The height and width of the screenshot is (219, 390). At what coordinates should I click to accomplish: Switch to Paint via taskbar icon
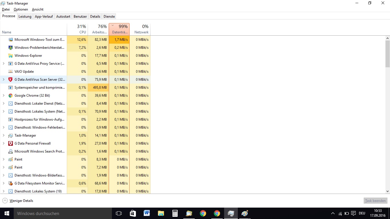(245, 213)
